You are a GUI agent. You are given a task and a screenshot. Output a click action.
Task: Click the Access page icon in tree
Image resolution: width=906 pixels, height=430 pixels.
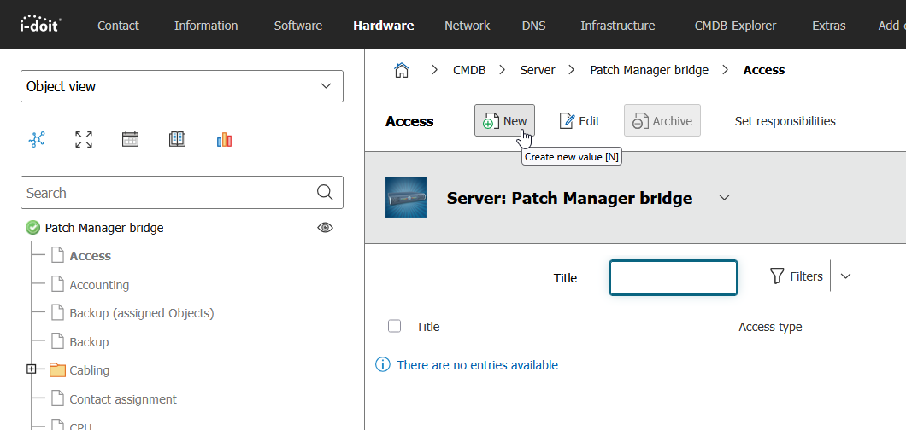pyautogui.click(x=57, y=255)
